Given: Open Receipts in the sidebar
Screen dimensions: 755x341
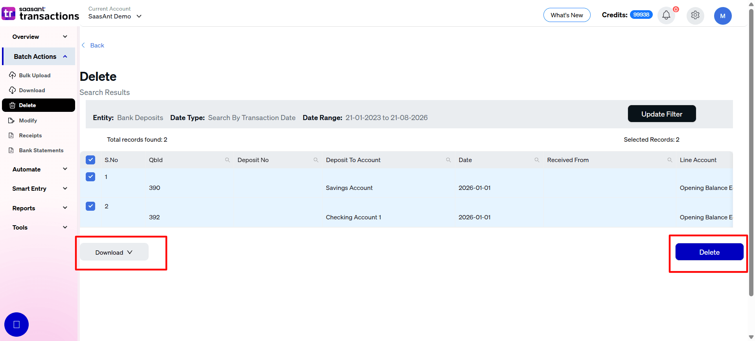Looking at the screenshot, I should (30, 135).
